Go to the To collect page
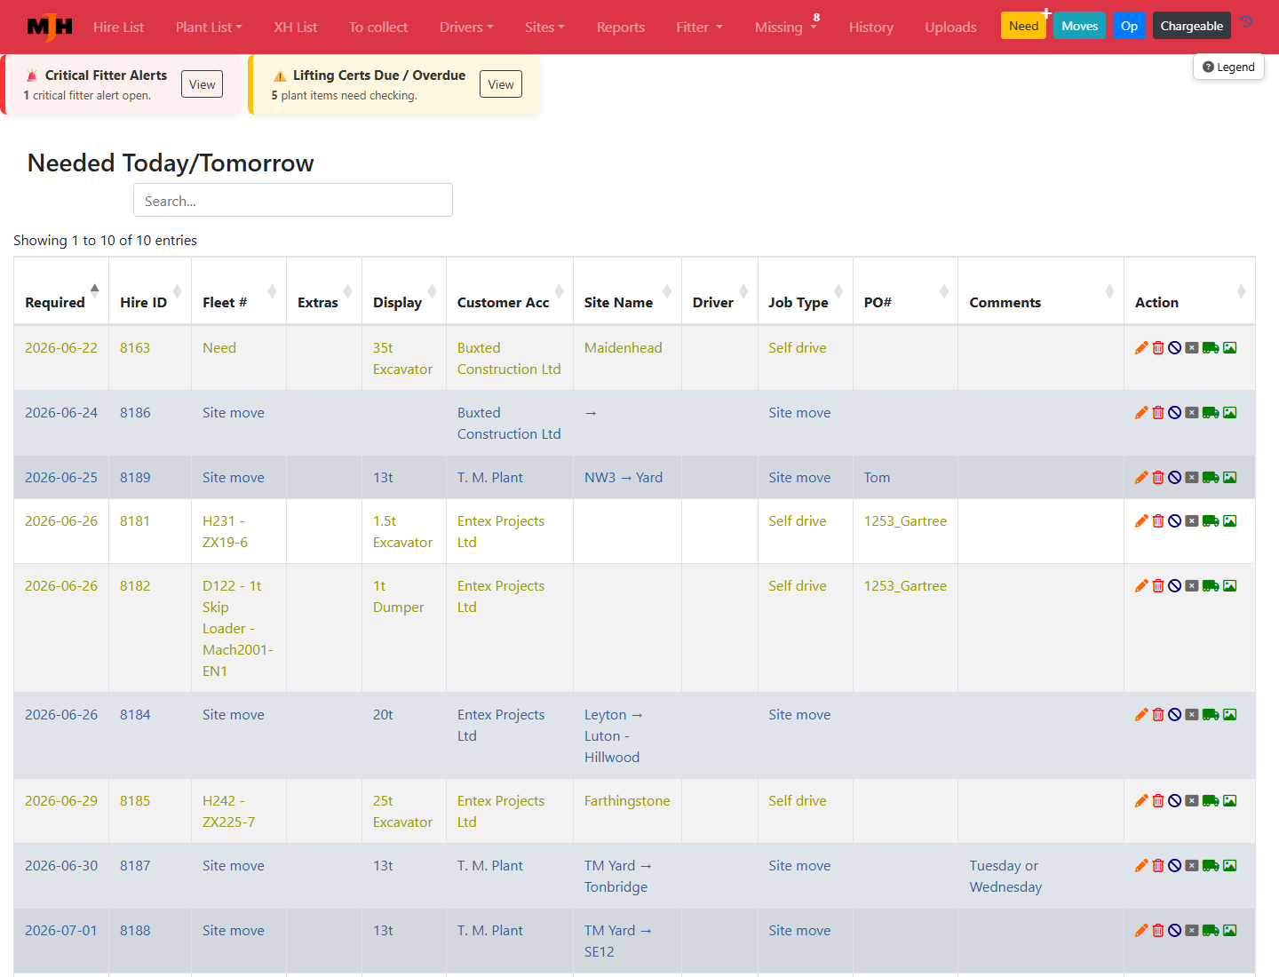 coord(378,28)
